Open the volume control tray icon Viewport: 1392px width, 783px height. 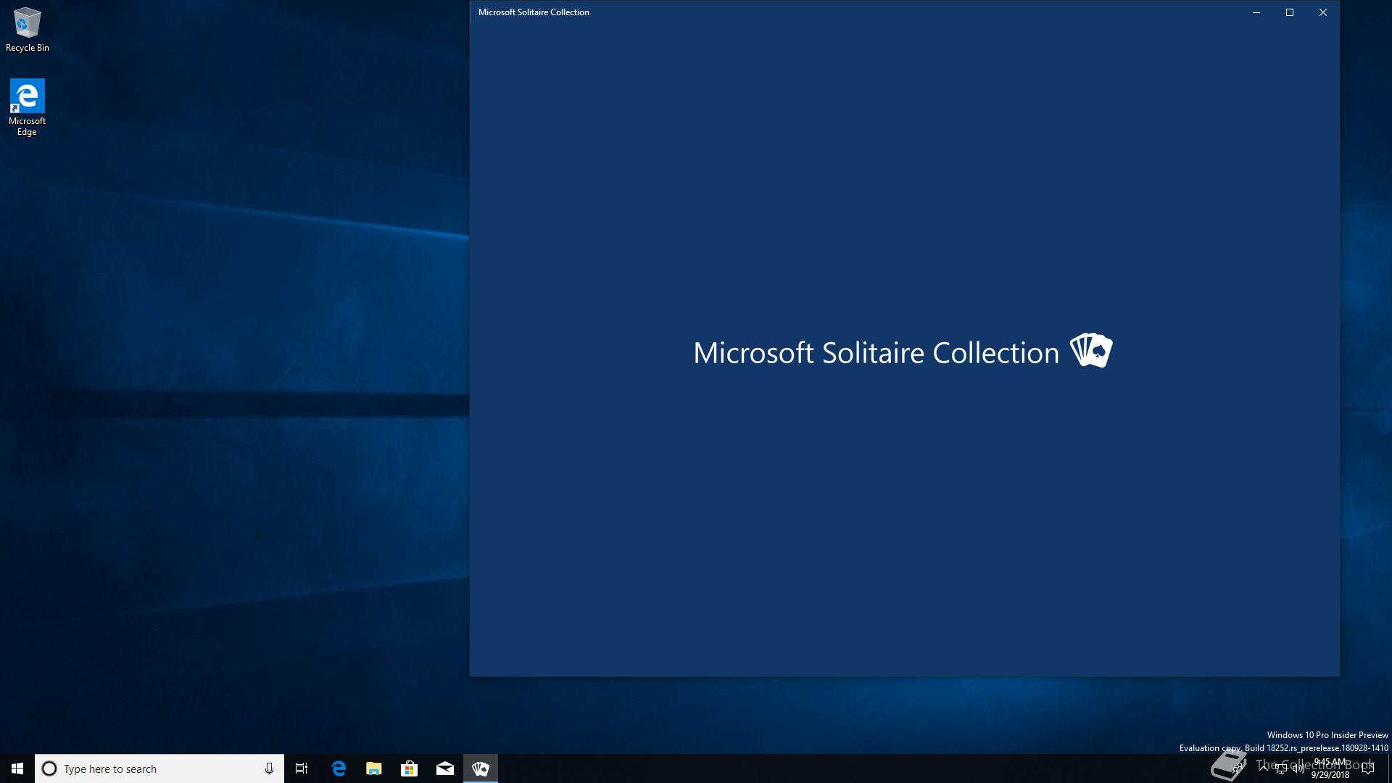[x=1298, y=768]
